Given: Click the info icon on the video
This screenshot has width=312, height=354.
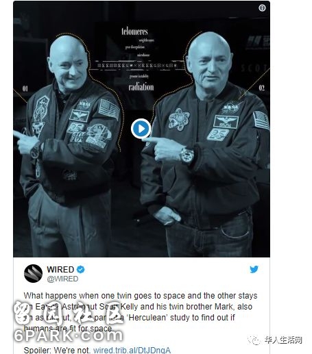Looking at the screenshot, I should point(262,8).
